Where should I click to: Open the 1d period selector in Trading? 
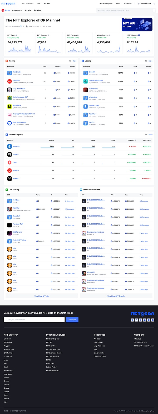tap(70, 61)
